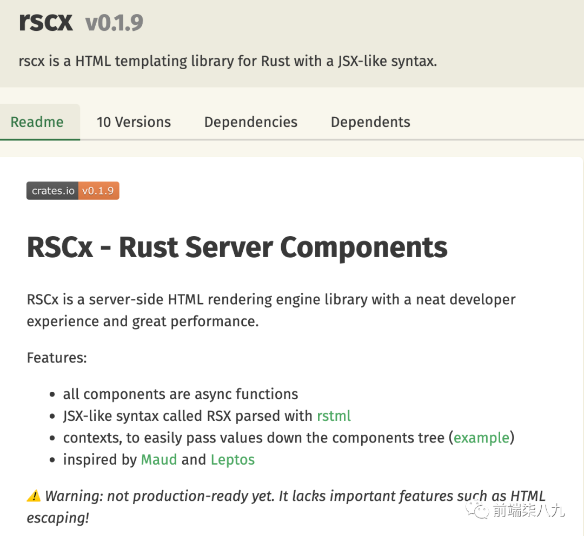The image size is (584, 536).
Task: Click the rscx crate title
Action: (x=46, y=22)
